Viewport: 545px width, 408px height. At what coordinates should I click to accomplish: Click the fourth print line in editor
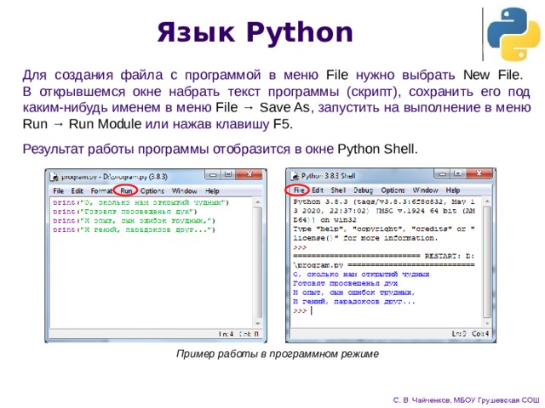coord(134,229)
